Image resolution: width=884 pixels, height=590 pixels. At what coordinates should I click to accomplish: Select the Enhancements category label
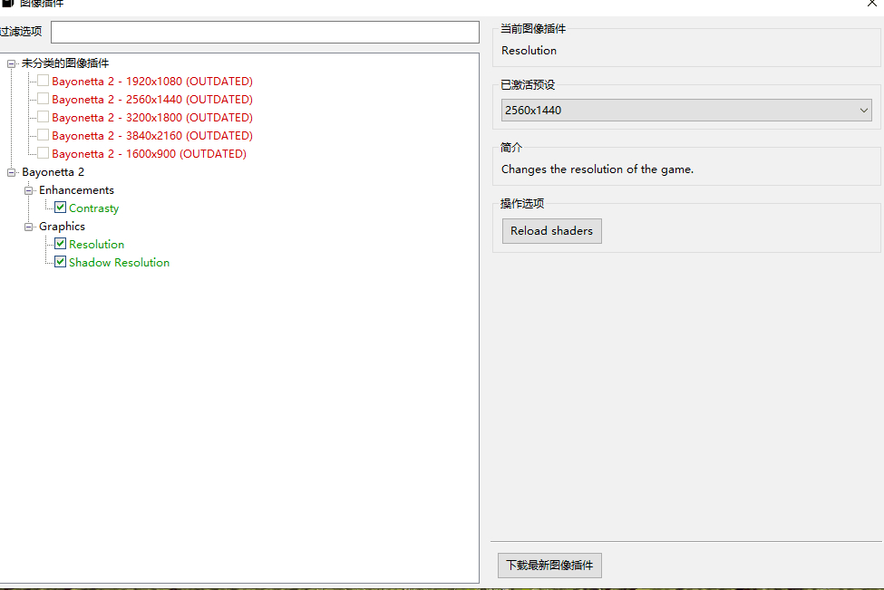(x=76, y=190)
